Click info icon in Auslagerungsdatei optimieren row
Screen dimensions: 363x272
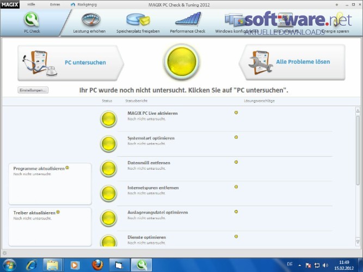(x=236, y=212)
